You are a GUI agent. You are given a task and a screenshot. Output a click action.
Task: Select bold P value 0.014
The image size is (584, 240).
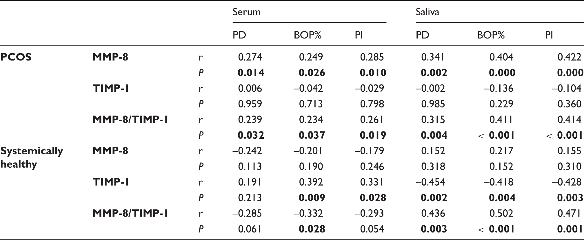click(251, 73)
